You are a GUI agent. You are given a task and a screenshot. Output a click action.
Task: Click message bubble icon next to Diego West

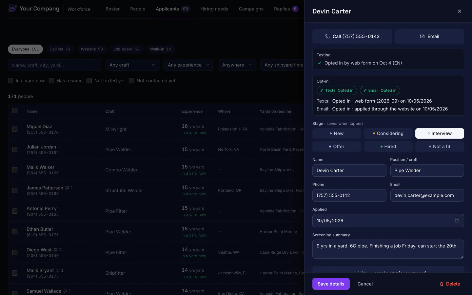click(x=56, y=250)
